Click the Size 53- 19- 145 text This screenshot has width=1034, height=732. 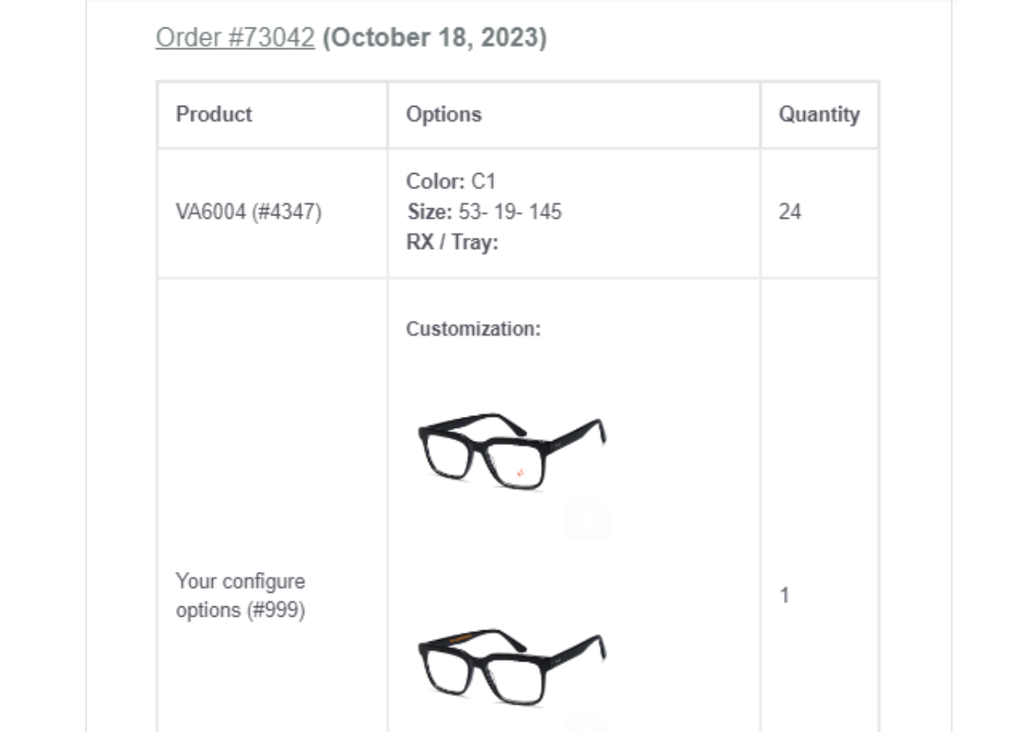[x=509, y=212]
